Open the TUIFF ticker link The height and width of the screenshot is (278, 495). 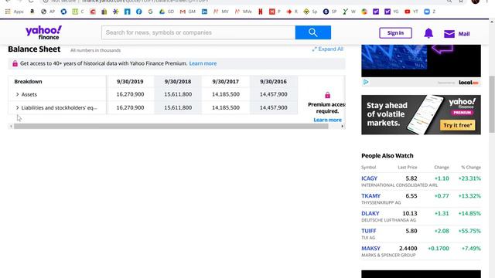click(x=369, y=231)
